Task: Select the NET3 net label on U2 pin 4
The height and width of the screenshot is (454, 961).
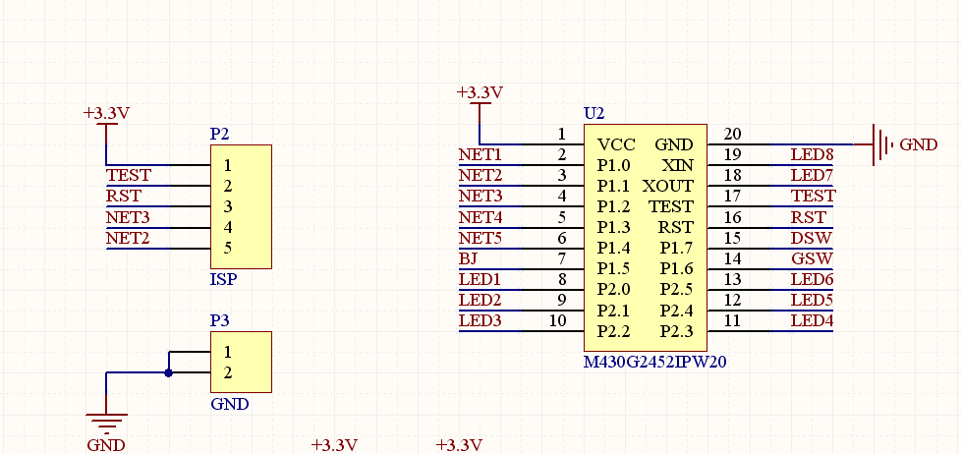Action: click(480, 197)
